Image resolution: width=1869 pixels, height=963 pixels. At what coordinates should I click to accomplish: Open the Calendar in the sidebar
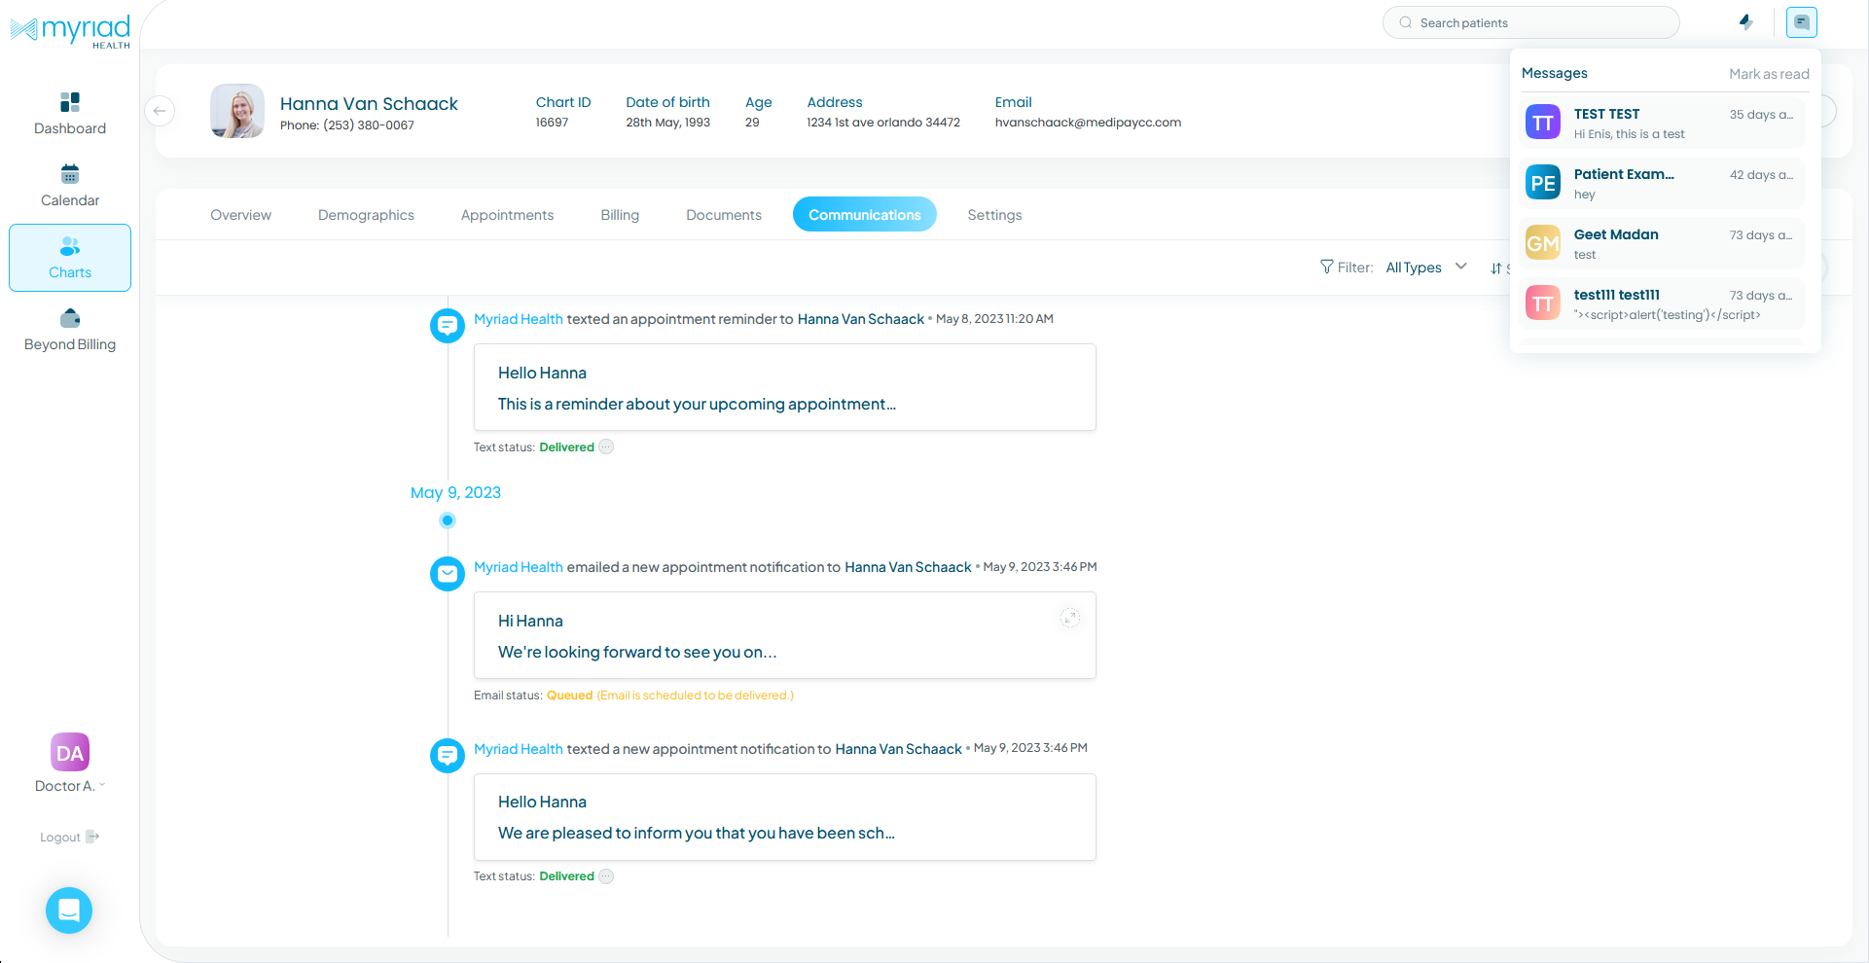point(69,185)
